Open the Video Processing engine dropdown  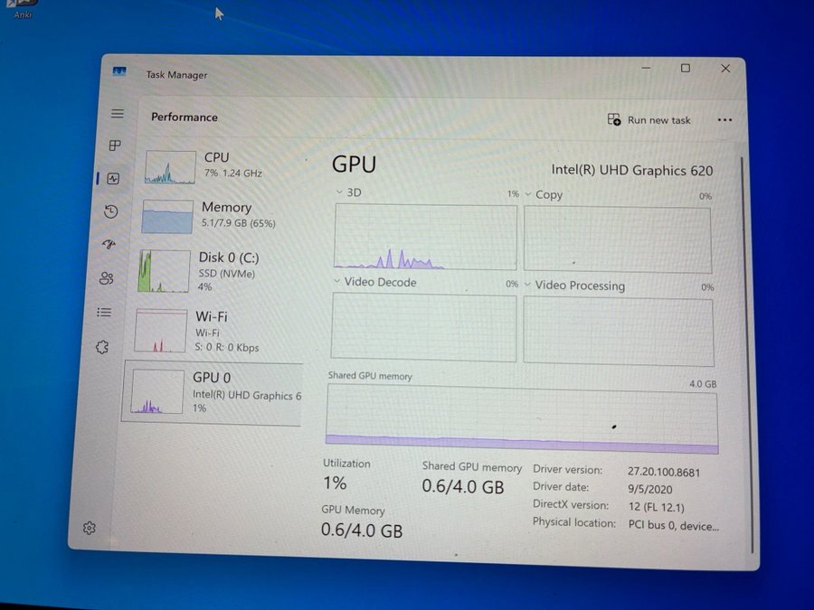click(x=527, y=286)
